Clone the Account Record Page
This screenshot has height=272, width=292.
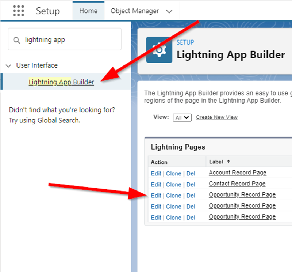(x=174, y=174)
